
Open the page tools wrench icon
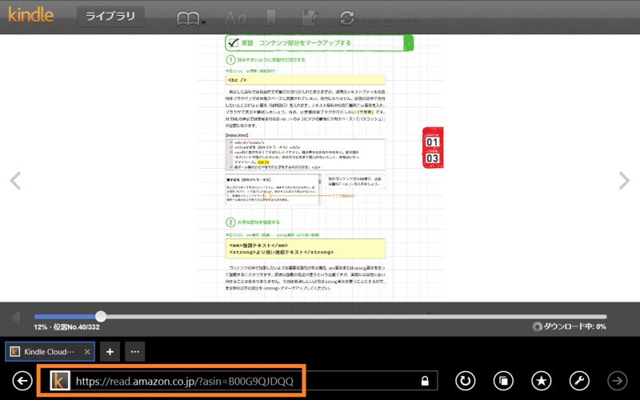click(579, 381)
